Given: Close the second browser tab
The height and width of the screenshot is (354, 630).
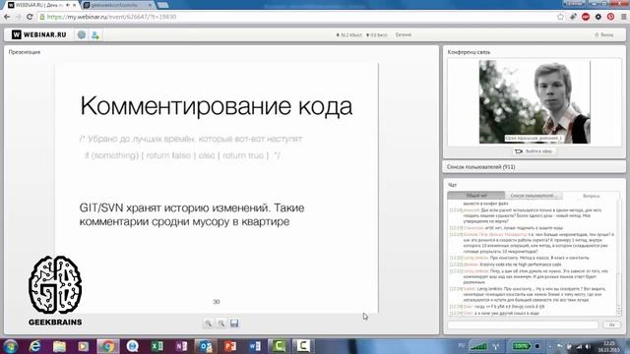Looking at the screenshot, I should coord(151,5).
